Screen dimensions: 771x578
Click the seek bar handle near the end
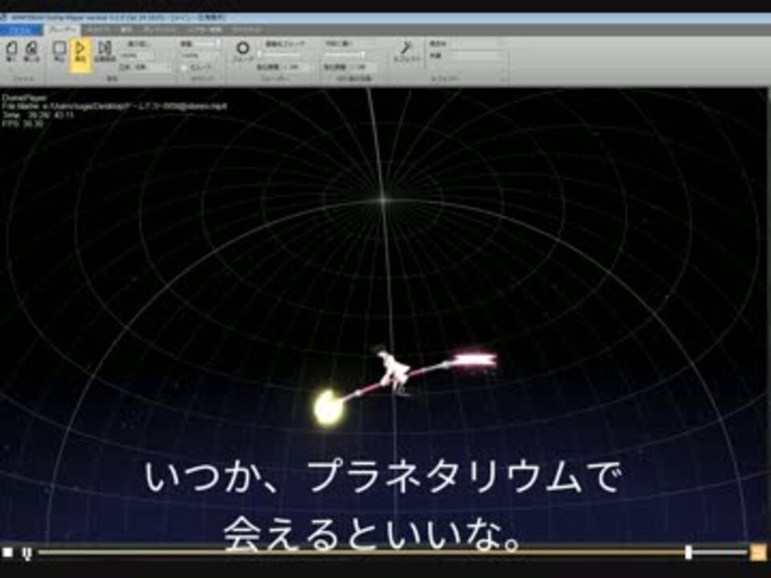tap(688, 552)
